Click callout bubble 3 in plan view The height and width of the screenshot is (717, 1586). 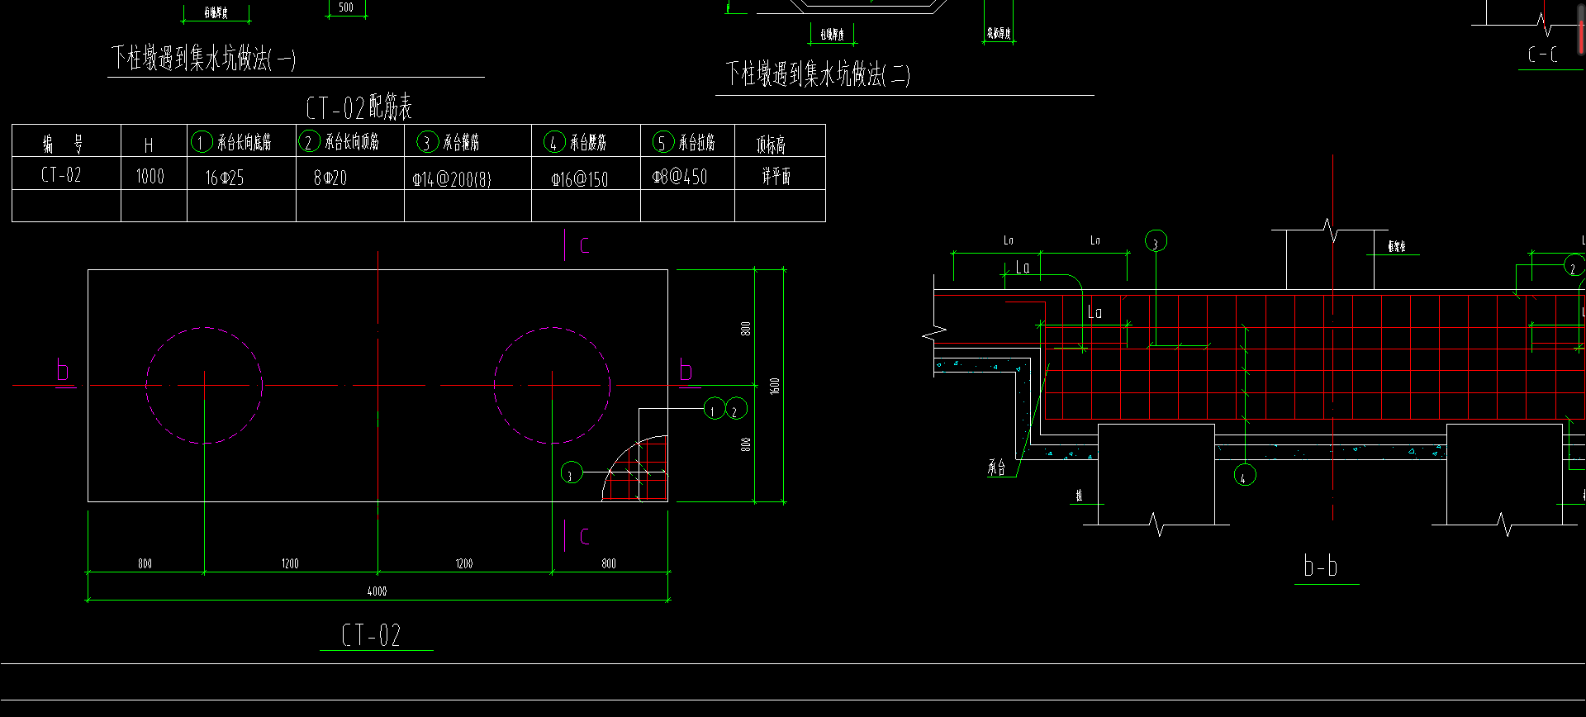(572, 473)
